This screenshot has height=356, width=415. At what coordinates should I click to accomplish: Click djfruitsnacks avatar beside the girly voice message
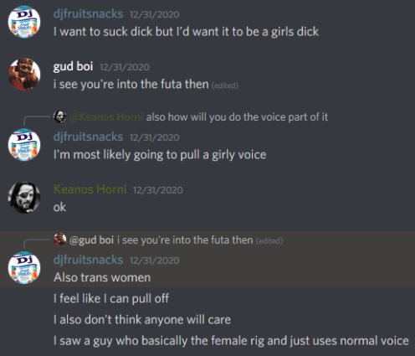pos(24,145)
